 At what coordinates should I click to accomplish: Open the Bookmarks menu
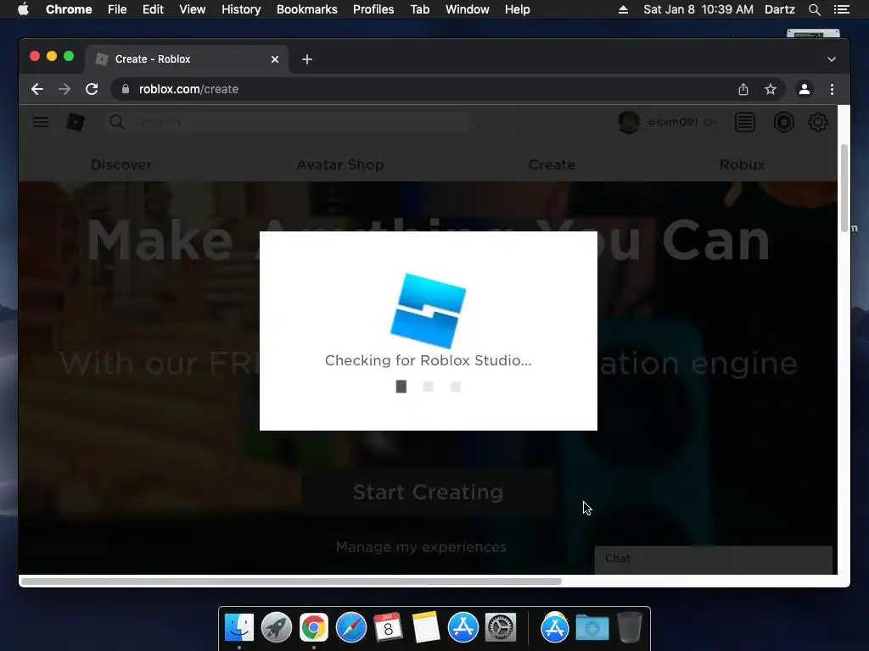tap(307, 9)
